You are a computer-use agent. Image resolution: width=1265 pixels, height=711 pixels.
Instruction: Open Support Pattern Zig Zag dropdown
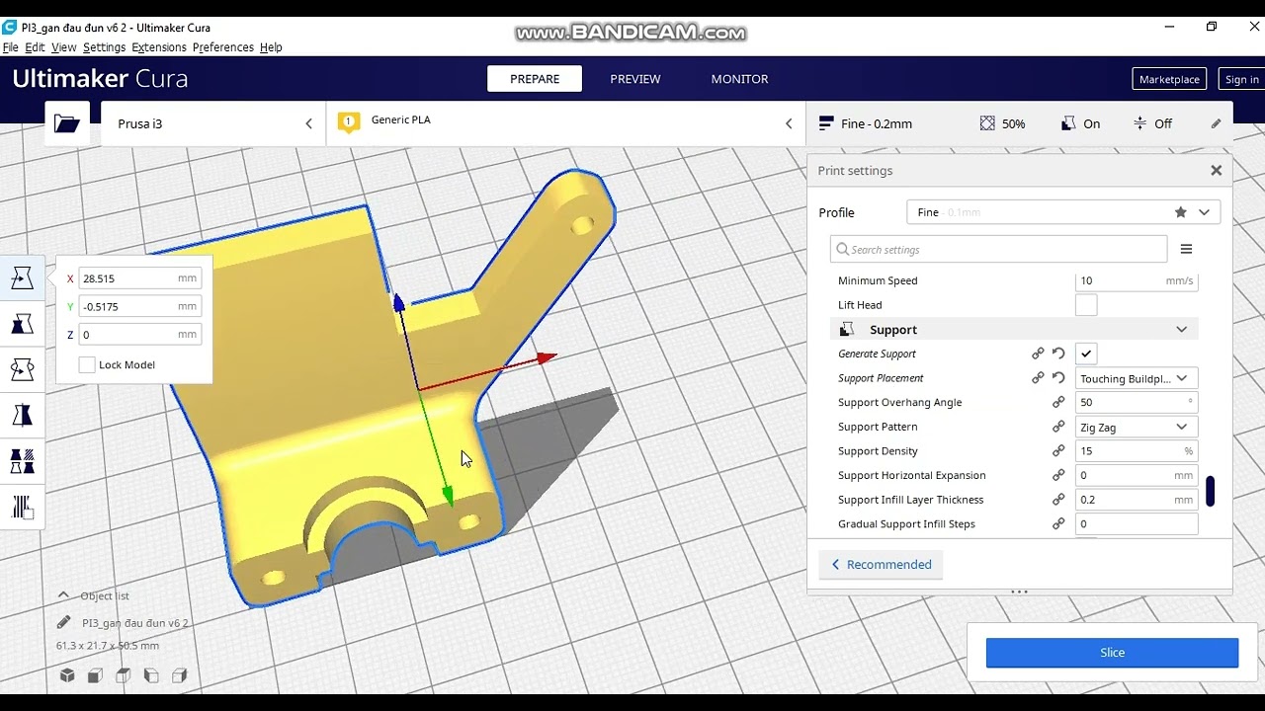[x=1137, y=427]
